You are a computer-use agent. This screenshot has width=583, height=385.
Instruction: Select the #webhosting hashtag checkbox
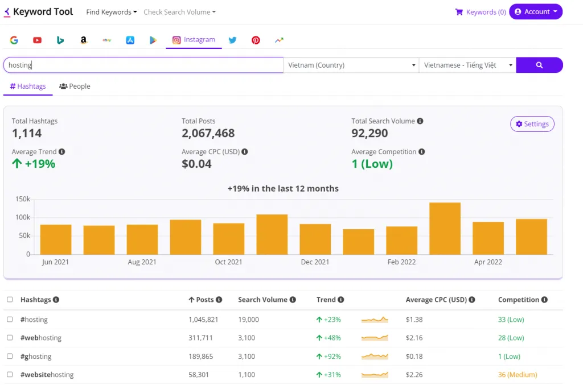tap(10, 338)
